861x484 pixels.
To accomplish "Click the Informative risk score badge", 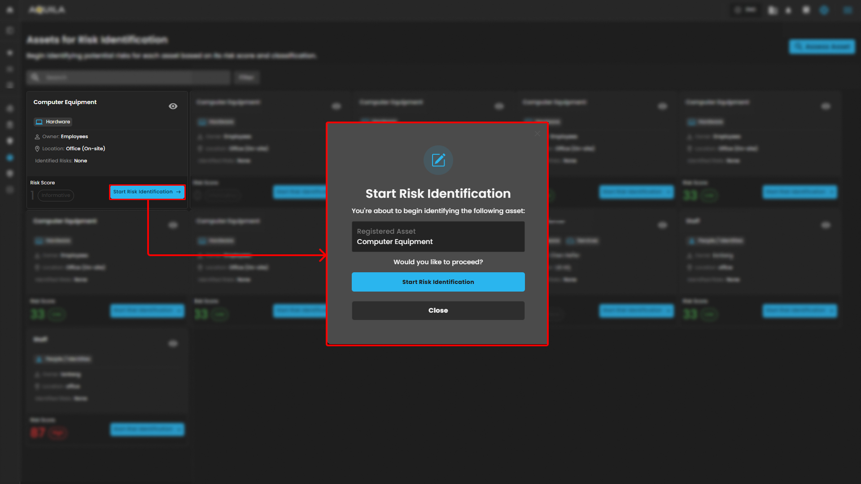I will pyautogui.click(x=56, y=196).
